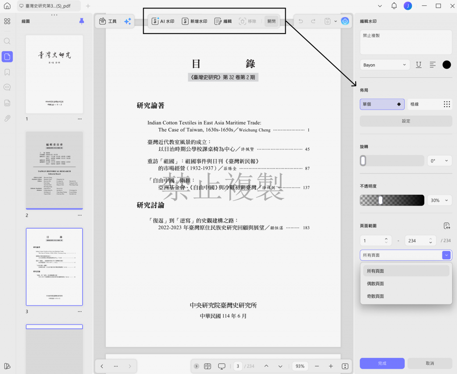The height and width of the screenshot is (374, 457).
Task: Choose 奇數頁面 odd pages
Action: pyautogui.click(x=406, y=296)
